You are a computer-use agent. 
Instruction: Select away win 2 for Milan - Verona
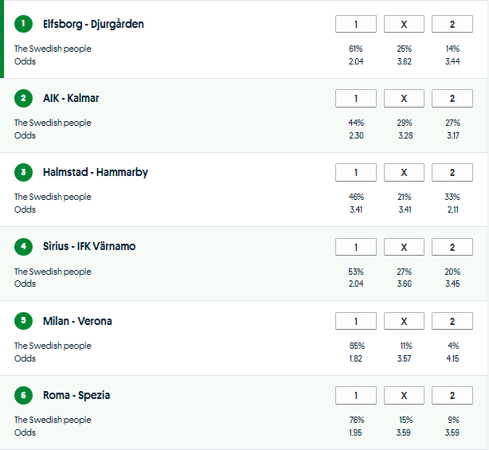point(452,322)
